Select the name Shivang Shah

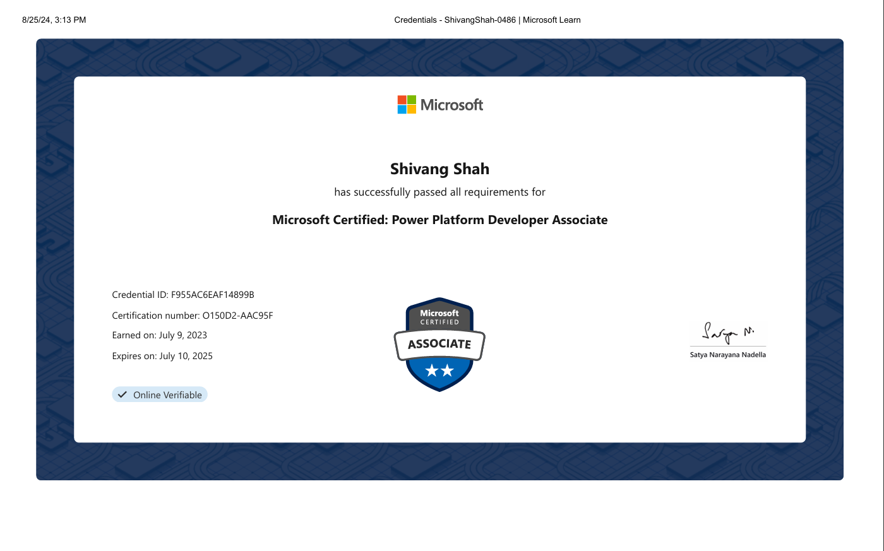pyautogui.click(x=439, y=169)
